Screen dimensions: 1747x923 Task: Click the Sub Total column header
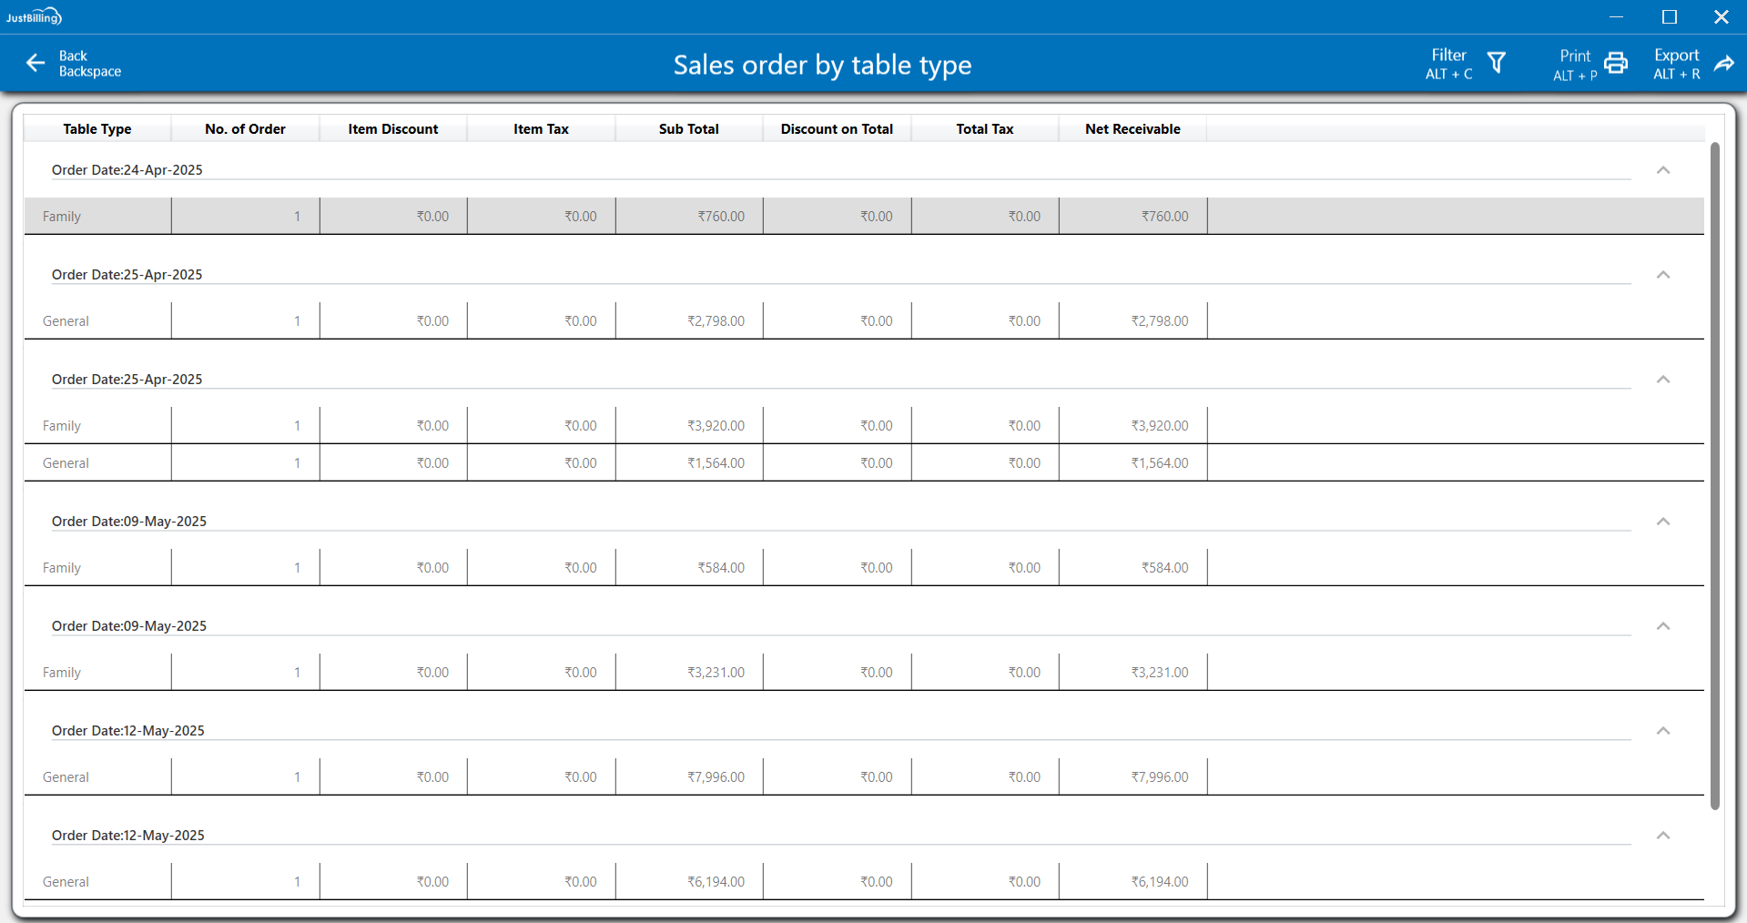tap(688, 129)
